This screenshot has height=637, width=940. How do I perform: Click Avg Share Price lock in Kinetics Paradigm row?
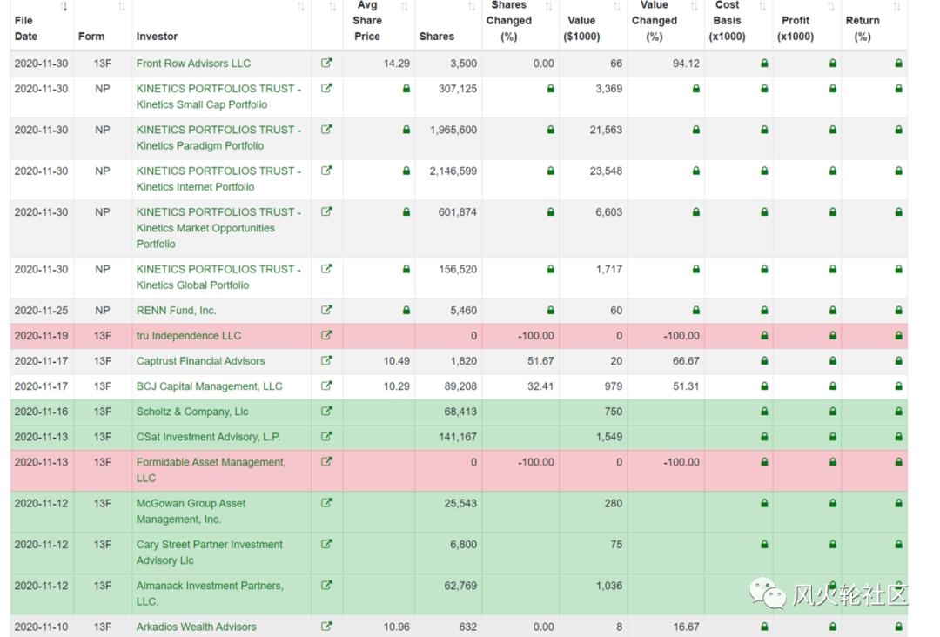(406, 130)
